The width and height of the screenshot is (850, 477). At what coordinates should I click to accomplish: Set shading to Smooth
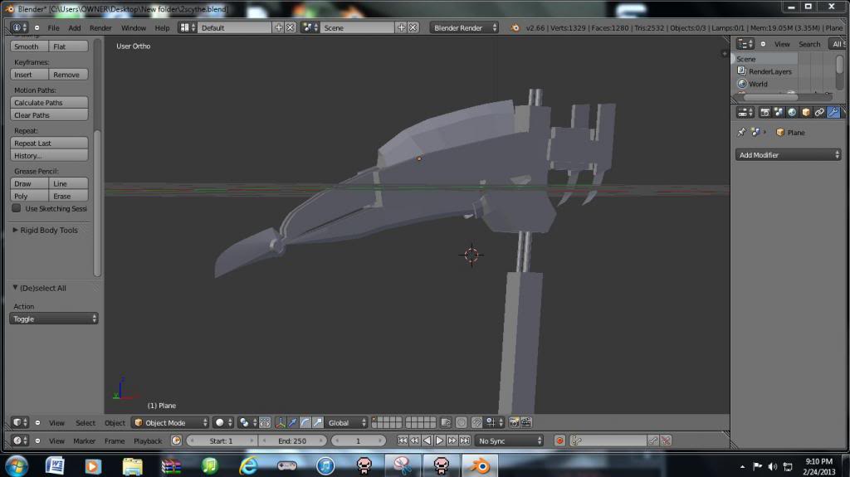tap(29, 46)
